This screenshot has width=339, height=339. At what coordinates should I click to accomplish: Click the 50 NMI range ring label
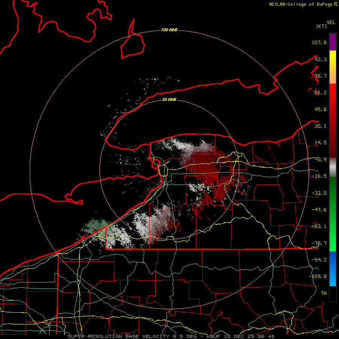pos(169,99)
